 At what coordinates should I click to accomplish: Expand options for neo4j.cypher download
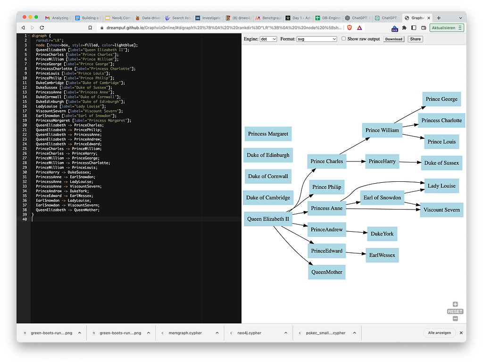tap(286, 333)
